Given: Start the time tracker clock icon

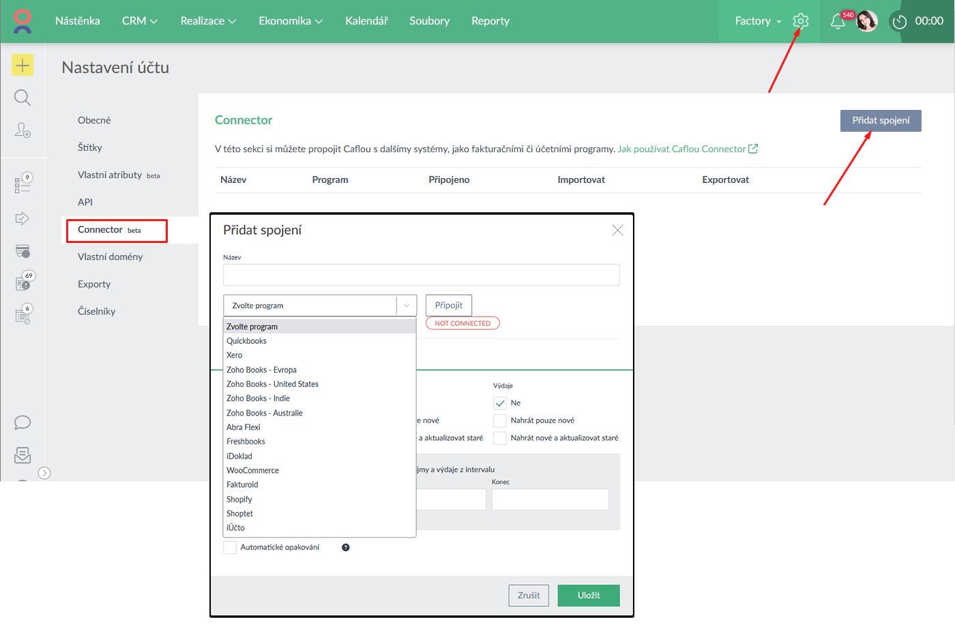Looking at the screenshot, I should pos(900,22).
